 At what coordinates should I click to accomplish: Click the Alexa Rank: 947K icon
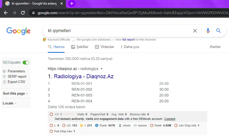pos(97,125)
